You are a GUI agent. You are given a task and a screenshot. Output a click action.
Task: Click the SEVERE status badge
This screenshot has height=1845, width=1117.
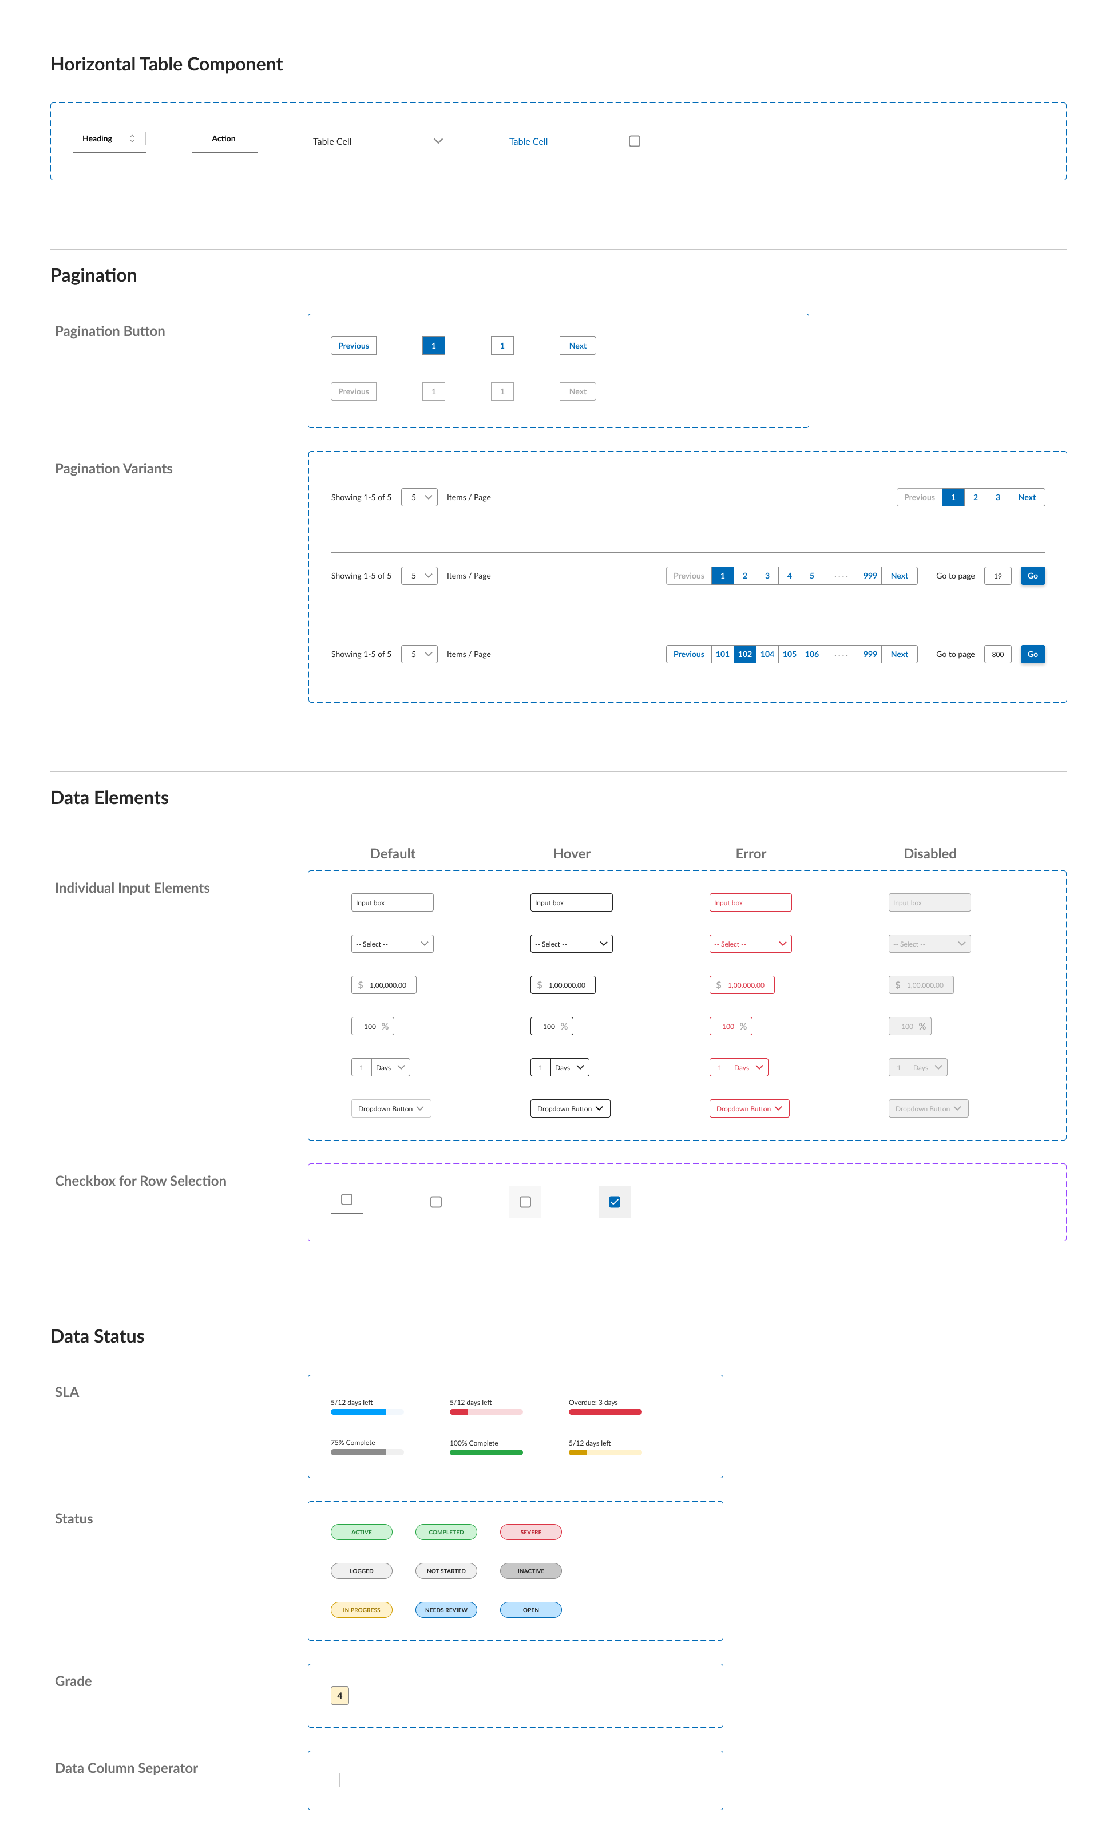[530, 1532]
